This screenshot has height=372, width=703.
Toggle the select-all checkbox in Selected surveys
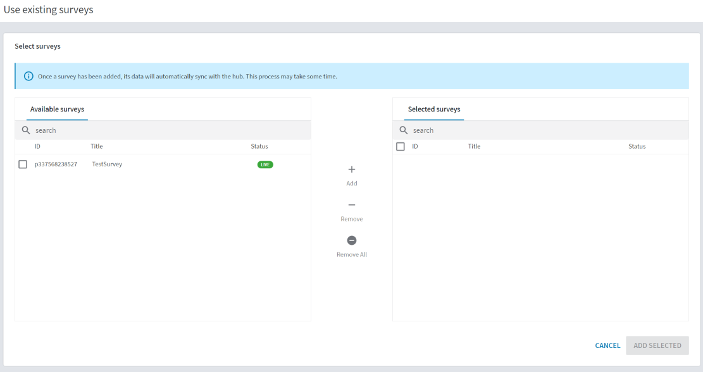[x=401, y=146]
